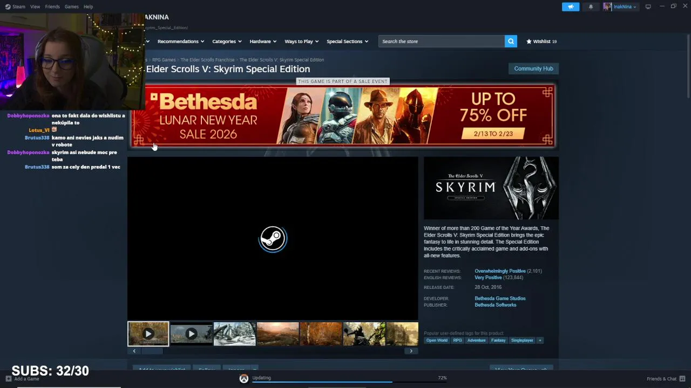Select the autumn forest screenshot thumbnail
The width and height of the screenshot is (691, 388).
click(321, 334)
